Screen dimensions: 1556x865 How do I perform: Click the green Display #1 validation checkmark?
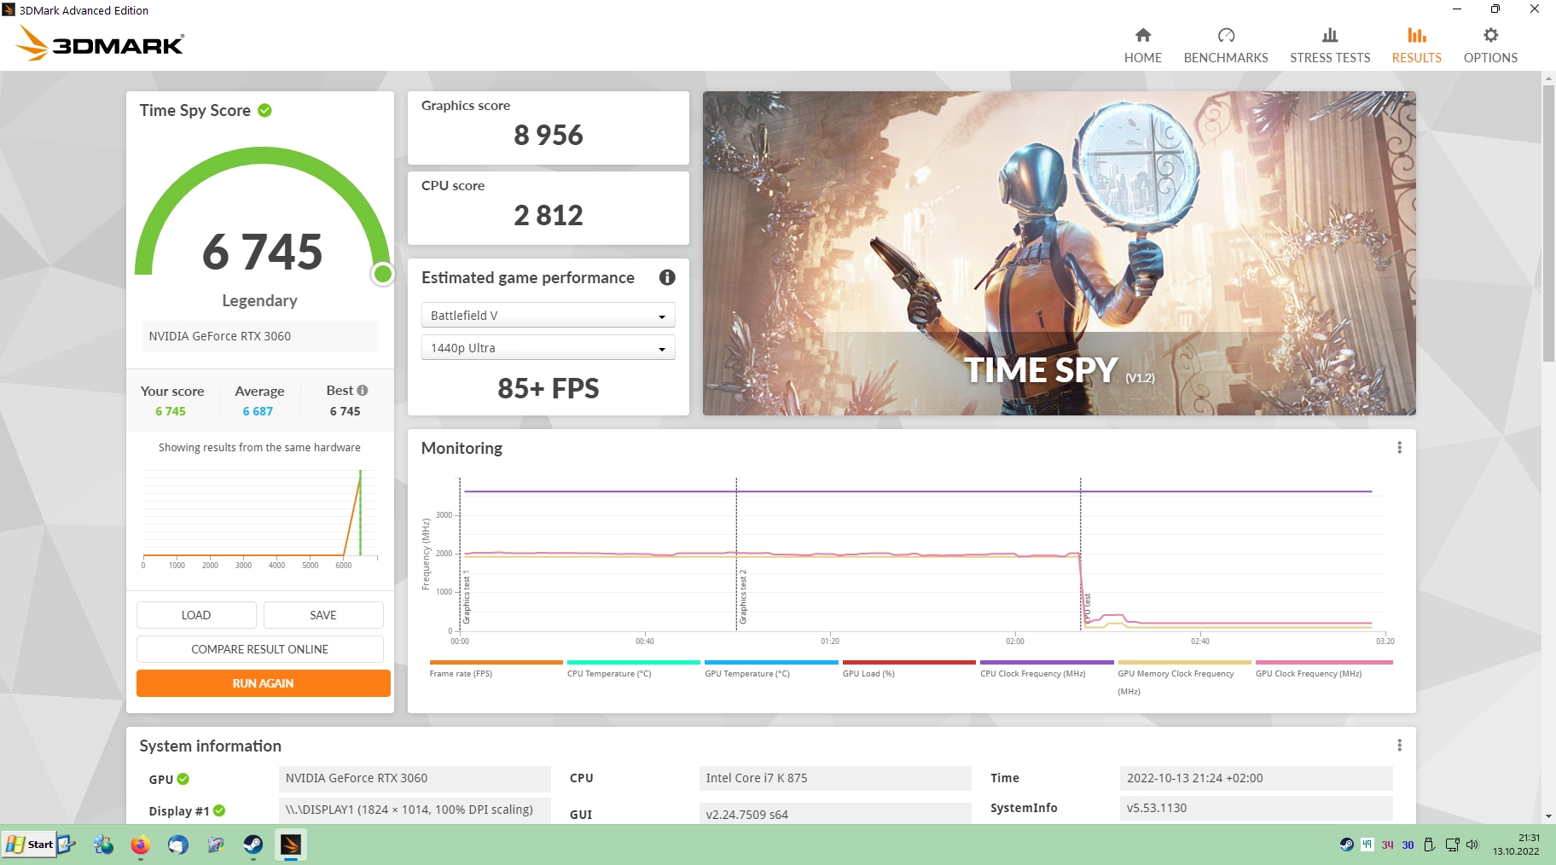tap(219, 810)
